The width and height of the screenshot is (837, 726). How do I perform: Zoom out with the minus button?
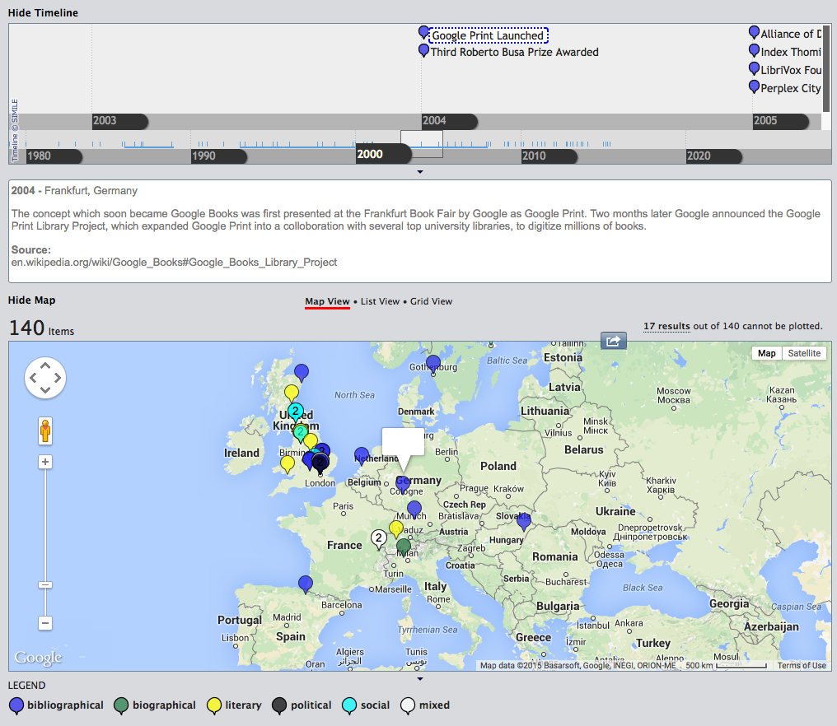[x=45, y=622]
